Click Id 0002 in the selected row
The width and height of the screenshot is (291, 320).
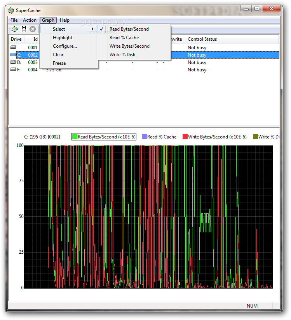point(33,55)
